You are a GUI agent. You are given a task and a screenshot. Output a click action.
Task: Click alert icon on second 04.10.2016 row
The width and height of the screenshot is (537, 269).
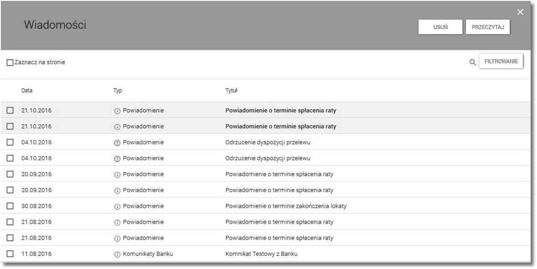pos(117,158)
